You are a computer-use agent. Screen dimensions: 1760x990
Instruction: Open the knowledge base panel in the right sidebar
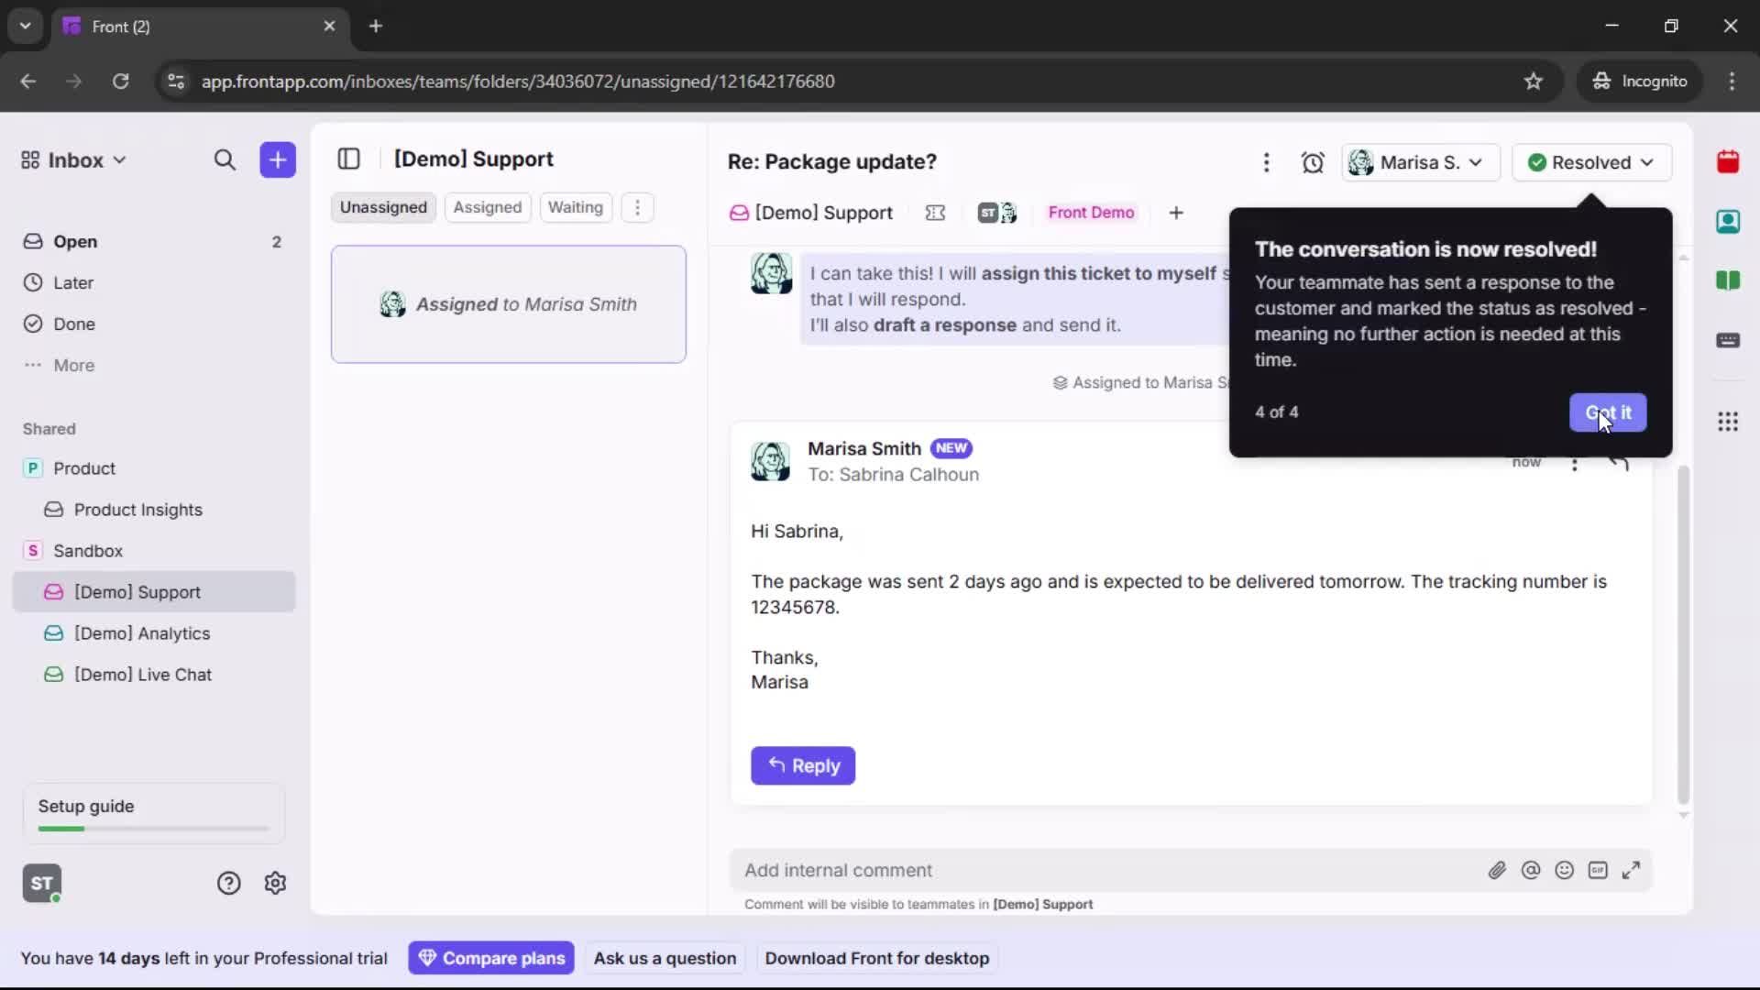click(1729, 281)
